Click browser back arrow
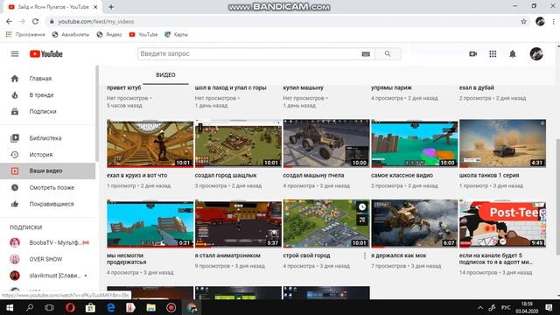The image size is (560, 315). click(x=9, y=21)
